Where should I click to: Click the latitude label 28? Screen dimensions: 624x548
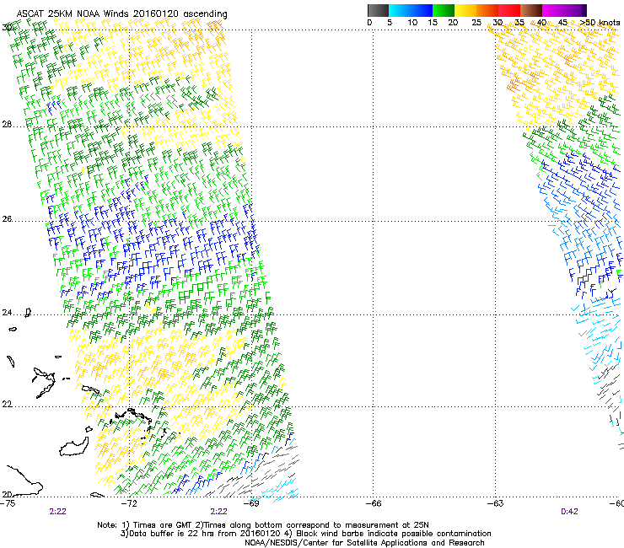coord(7,125)
